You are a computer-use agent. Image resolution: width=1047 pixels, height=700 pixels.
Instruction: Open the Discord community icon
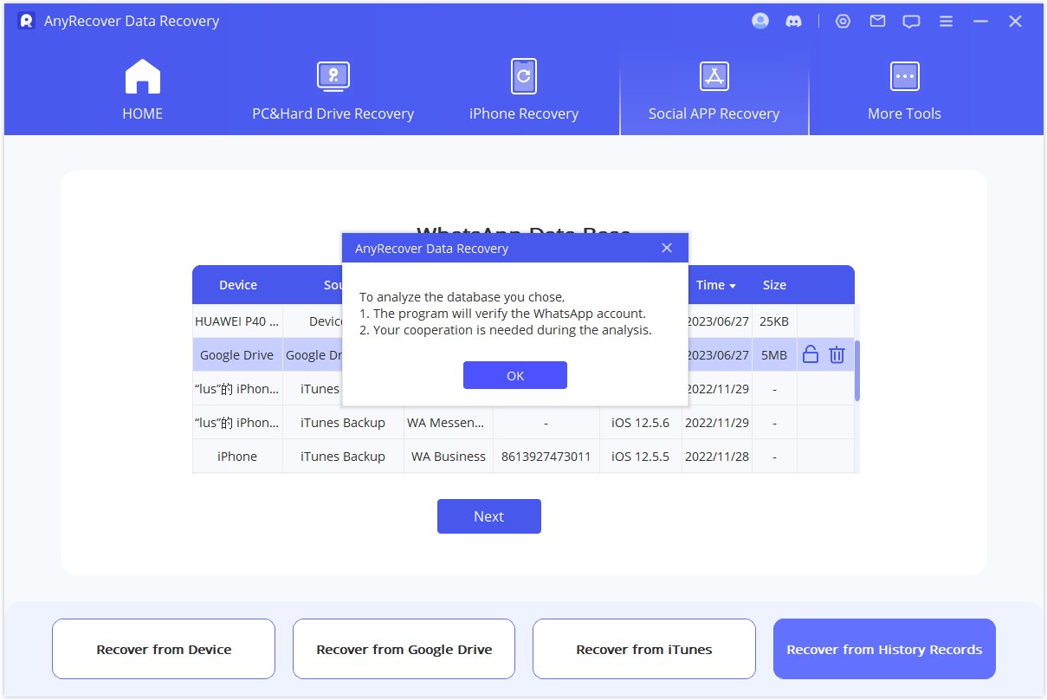793,22
